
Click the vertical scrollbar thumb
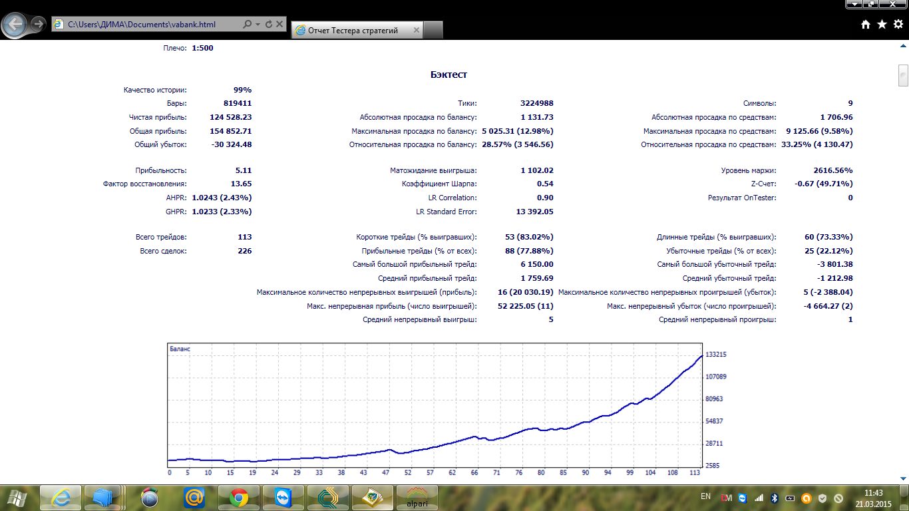(x=903, y=75)
